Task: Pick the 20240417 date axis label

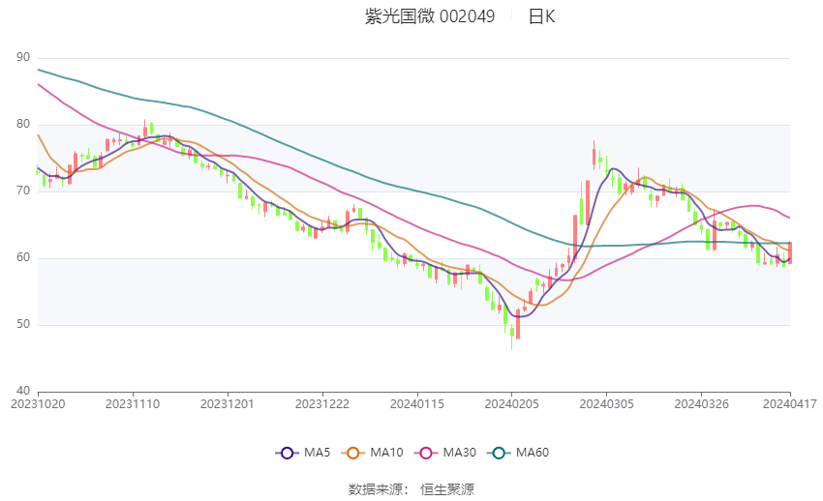Action: [790, 401]
